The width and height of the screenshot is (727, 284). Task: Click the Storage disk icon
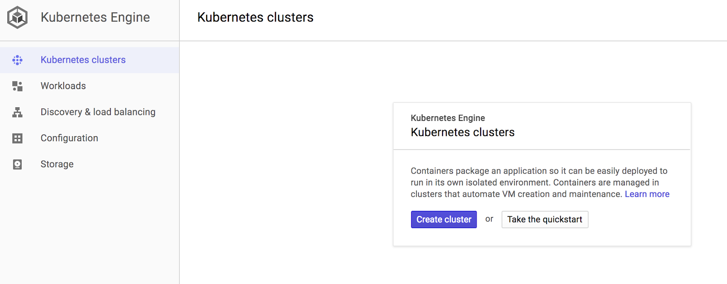(17, 164)
